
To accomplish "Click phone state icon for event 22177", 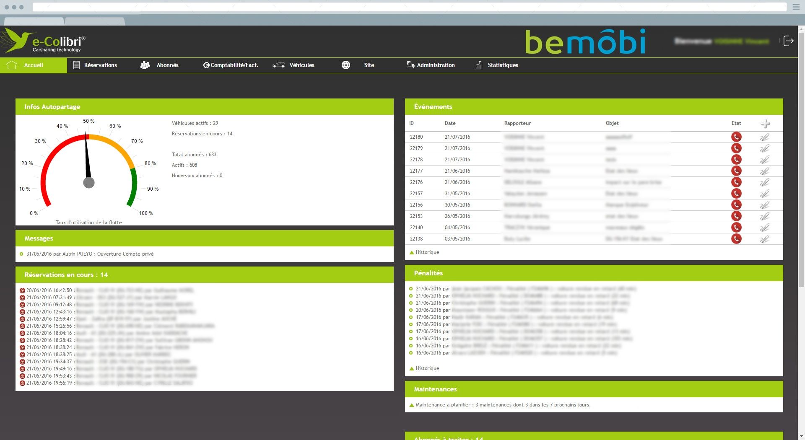I will click(x=736, y=171).
